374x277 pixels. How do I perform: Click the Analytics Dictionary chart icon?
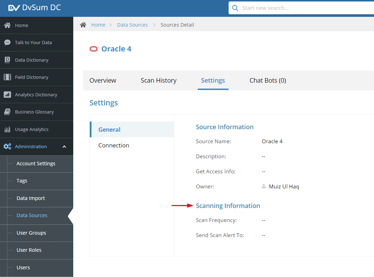point(7,95)
